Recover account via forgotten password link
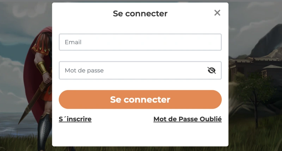This screenshot has height=151, width=282. point(188,119)
